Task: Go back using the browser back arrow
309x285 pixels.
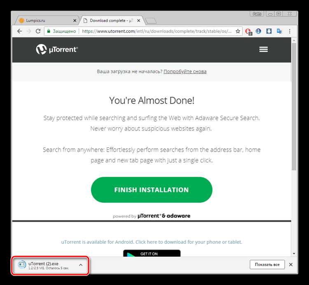Action: pyautogui.click(x=19, y=31)
